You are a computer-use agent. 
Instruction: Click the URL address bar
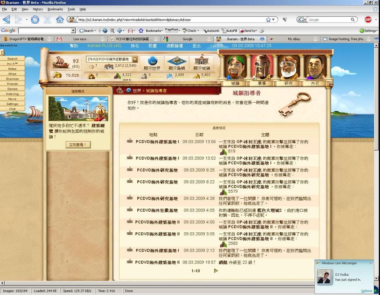[171, 20]
